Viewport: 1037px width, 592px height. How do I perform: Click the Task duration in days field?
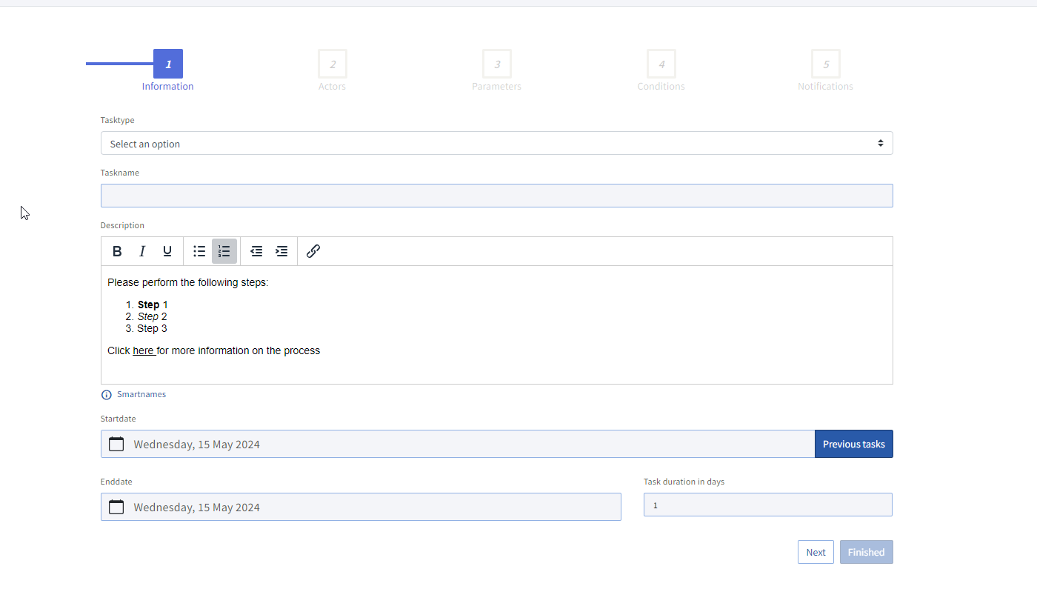pos(767,505)
